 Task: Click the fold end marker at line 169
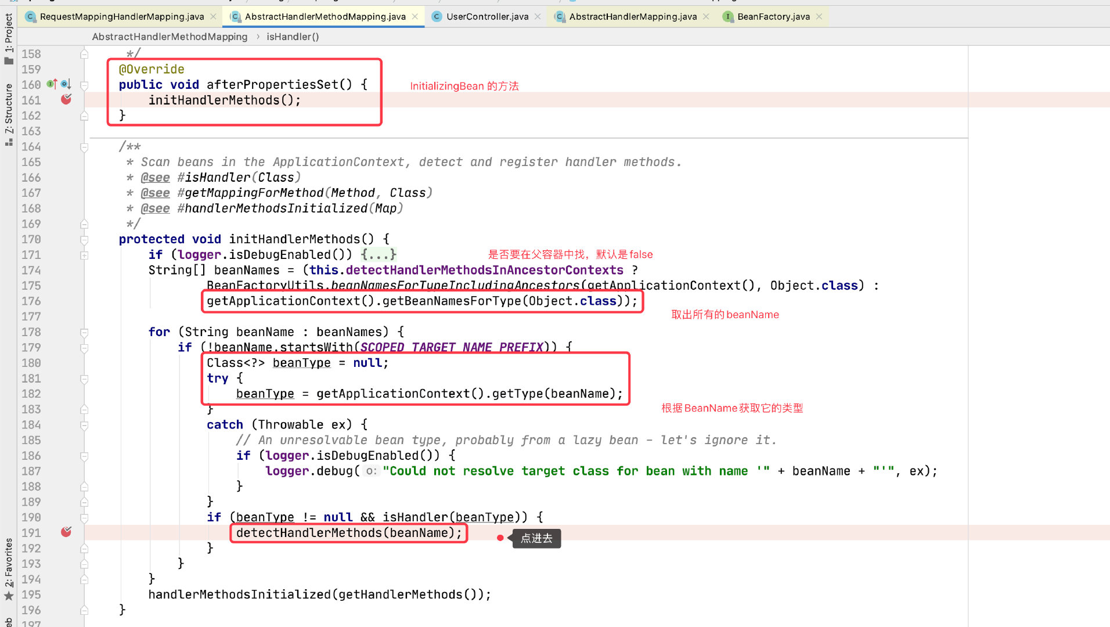point(84,224)
